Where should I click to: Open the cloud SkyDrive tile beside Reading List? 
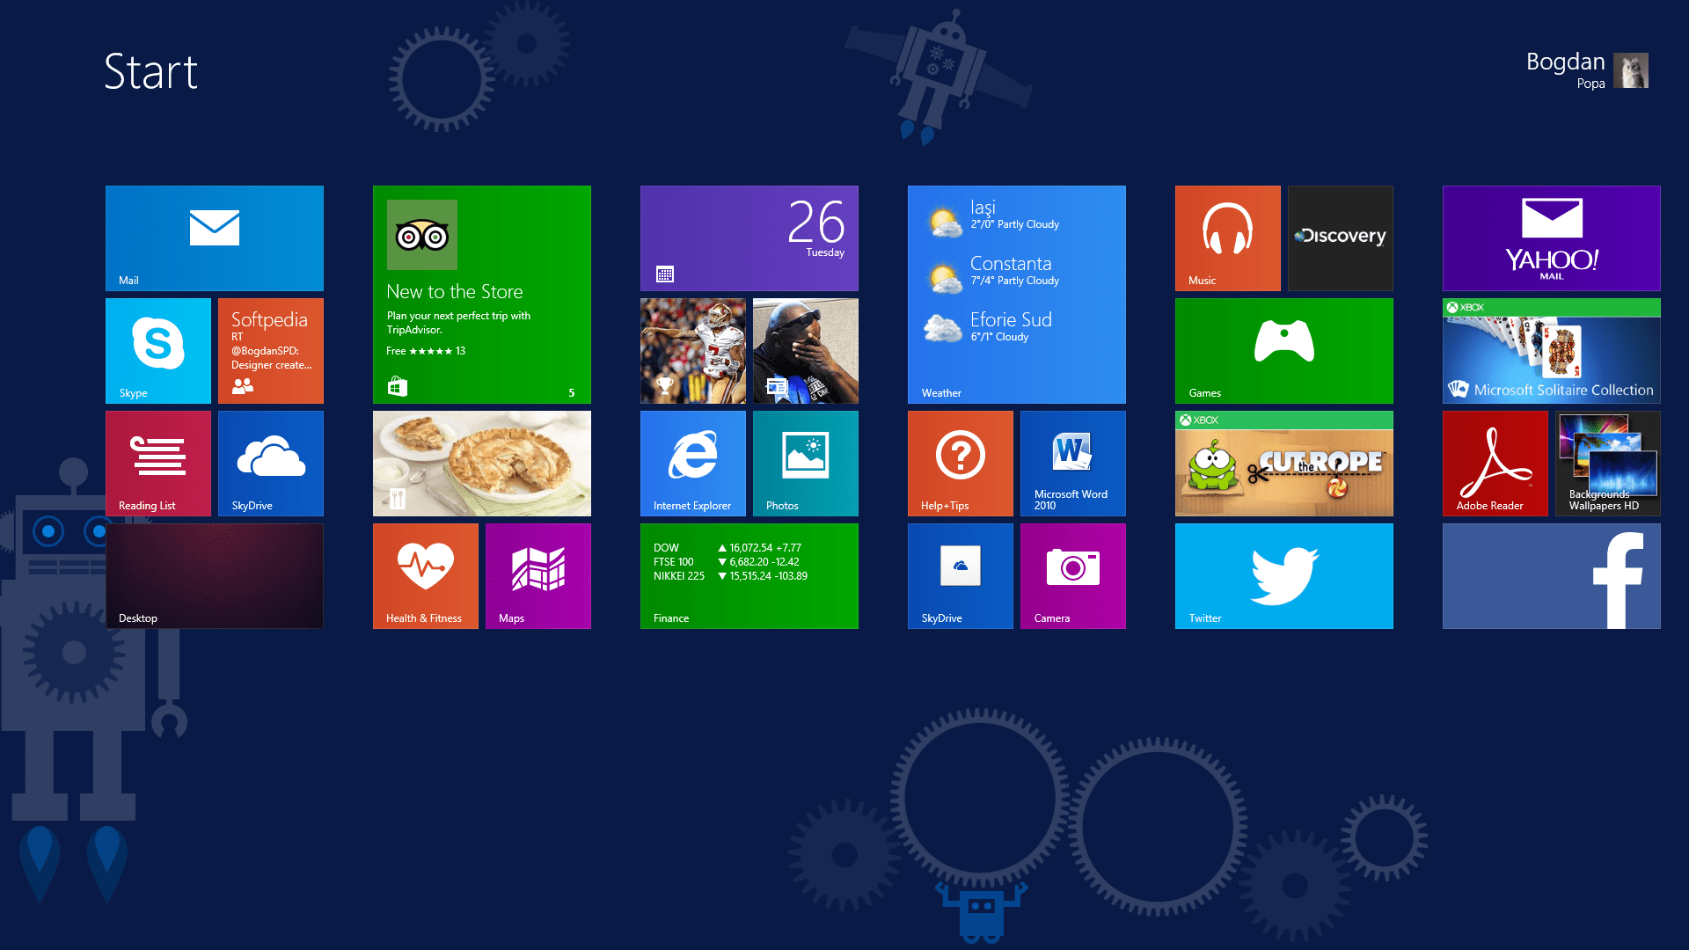coord(271,463)
